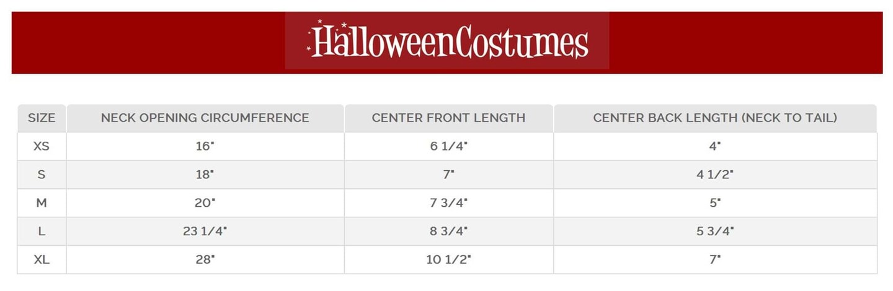
Task: Click the M size row label
Action: [42, 203]
